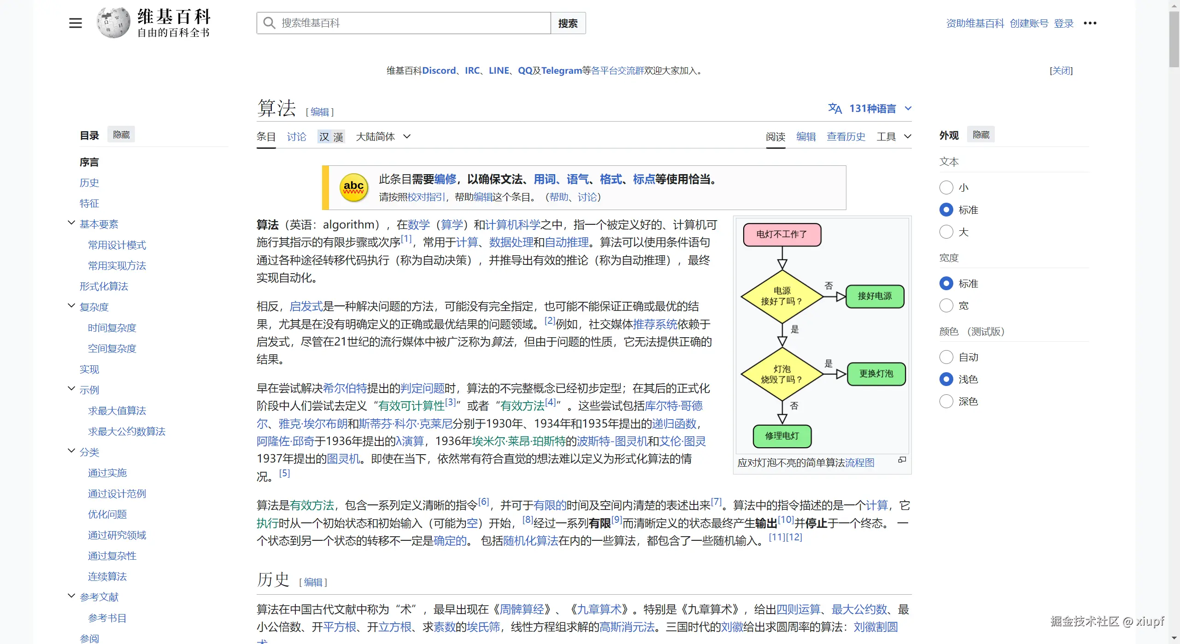Open the three-dots personal tools menu

[x=1090, y=23]
